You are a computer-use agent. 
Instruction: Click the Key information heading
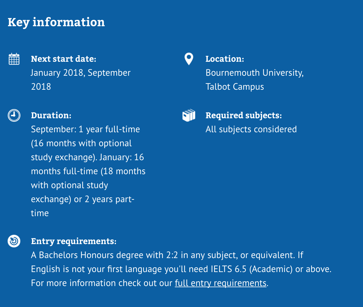coord(56,22)
